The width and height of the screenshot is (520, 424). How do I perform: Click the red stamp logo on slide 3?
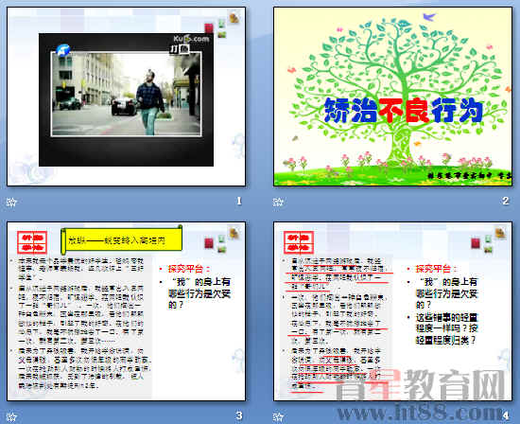pyautogui.click(x=32, y=242)
